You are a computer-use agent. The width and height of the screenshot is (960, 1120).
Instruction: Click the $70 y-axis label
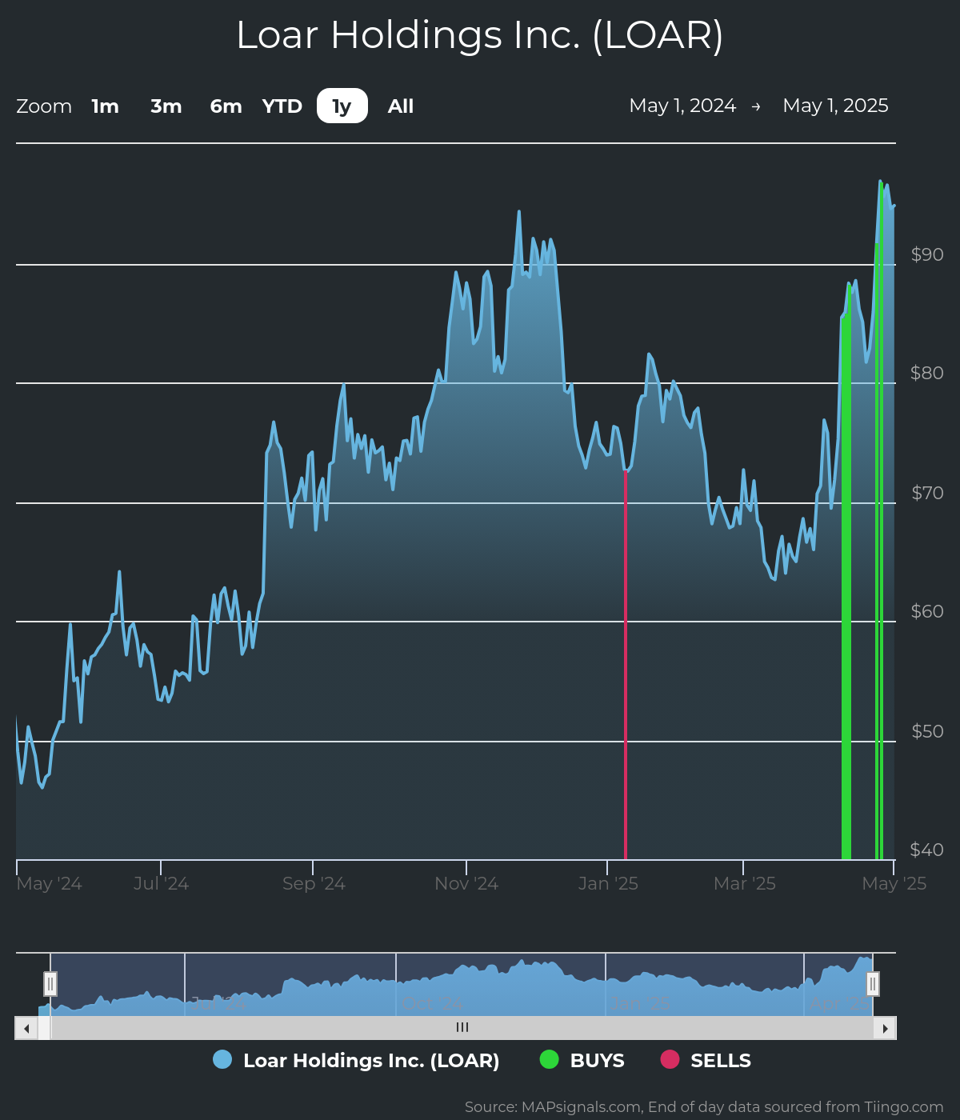pyautogui.click(x=927, y=493)
